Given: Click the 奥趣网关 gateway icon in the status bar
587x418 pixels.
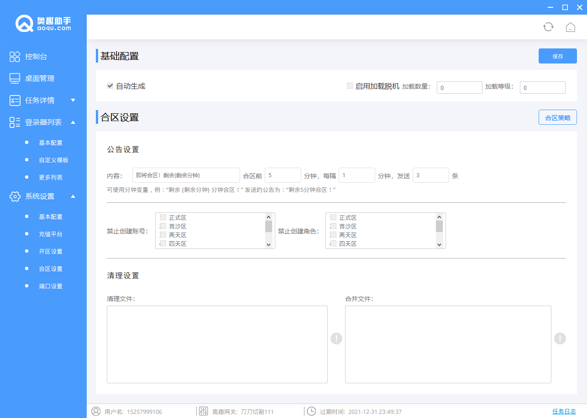Looking at the screenshot, I should click(204, 411).
